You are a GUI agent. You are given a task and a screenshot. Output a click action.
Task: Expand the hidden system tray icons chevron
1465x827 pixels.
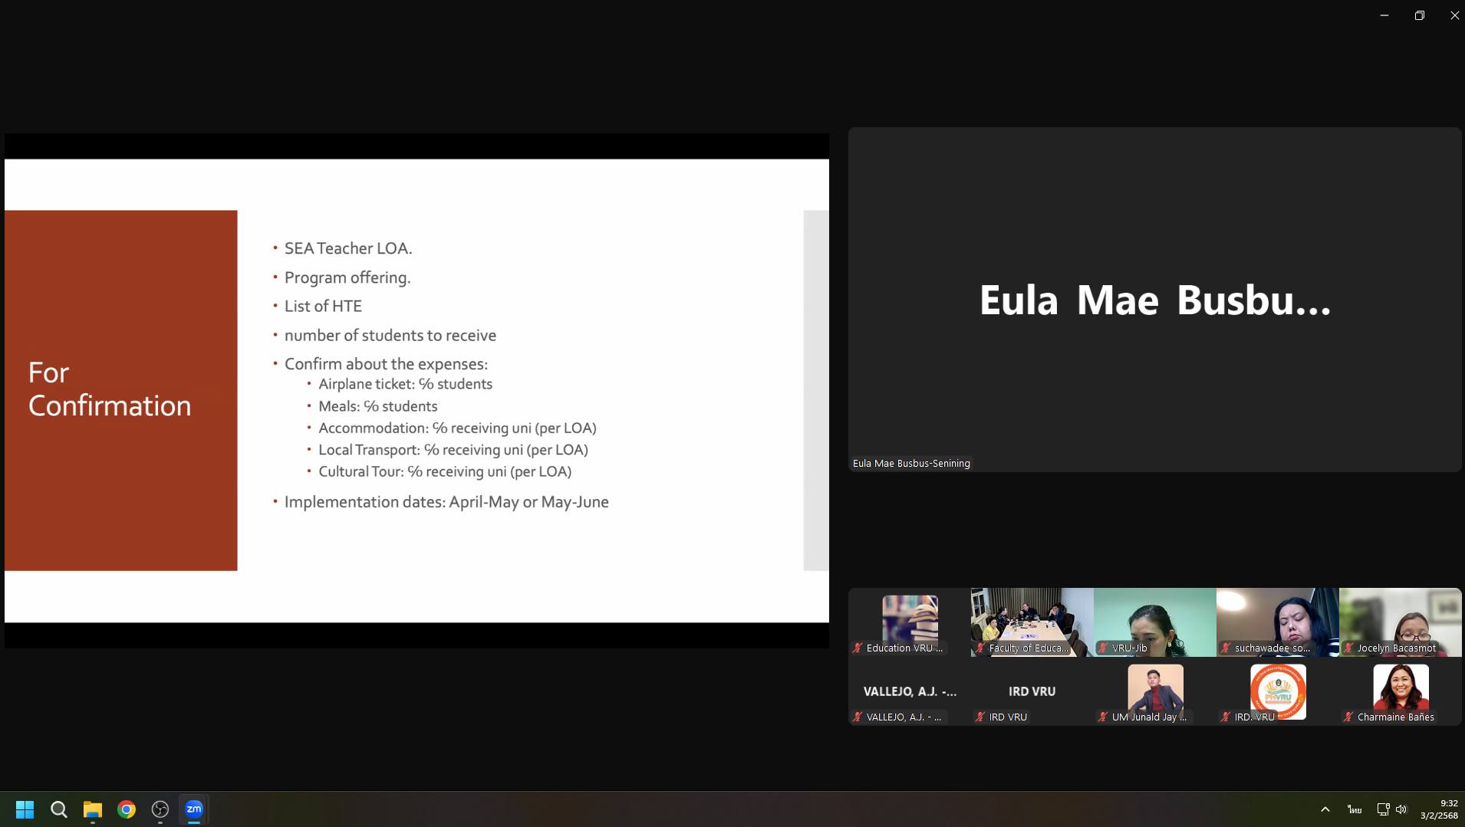point(1325,809)
